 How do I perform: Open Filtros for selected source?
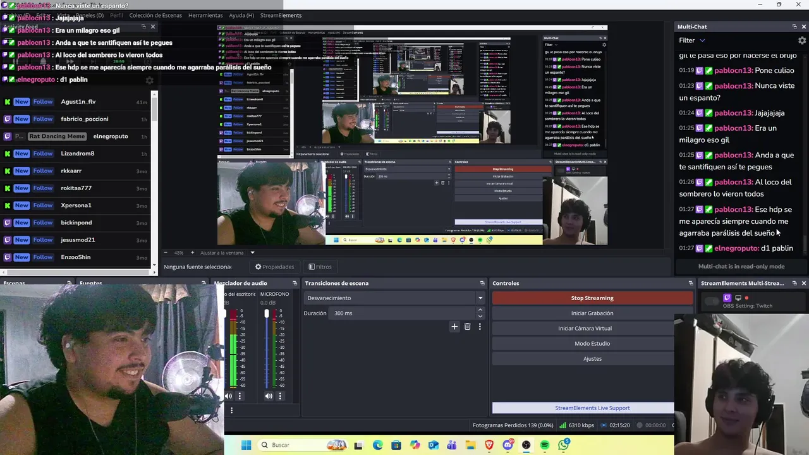320,267
